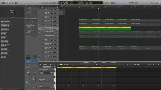Toggle the purple Count-in button
Image resolution: width=161 pixels, height=90 pixels.
112,3
